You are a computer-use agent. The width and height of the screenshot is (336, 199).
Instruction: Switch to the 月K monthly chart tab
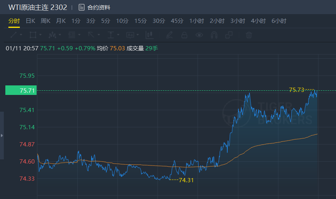[x=61, y=21]
